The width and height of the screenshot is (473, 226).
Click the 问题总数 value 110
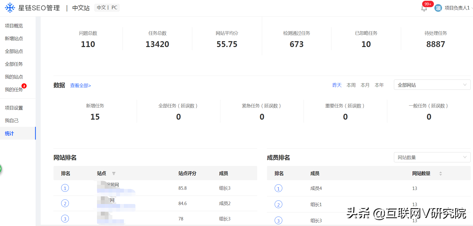[x=88, y=44]
